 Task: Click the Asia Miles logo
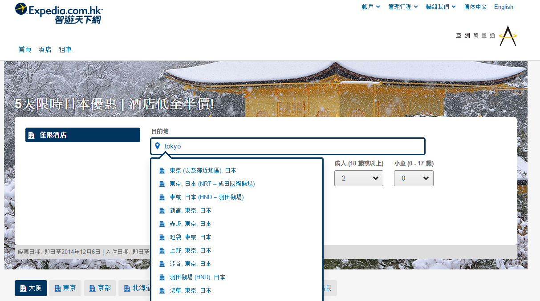click(486, 36)
